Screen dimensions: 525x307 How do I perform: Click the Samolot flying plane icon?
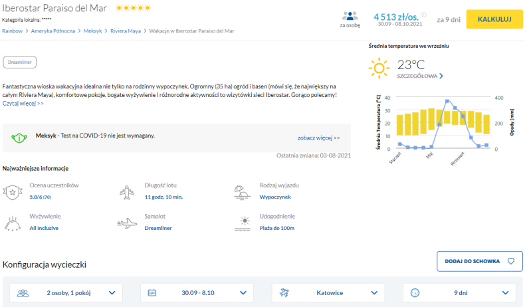point(127,223)
